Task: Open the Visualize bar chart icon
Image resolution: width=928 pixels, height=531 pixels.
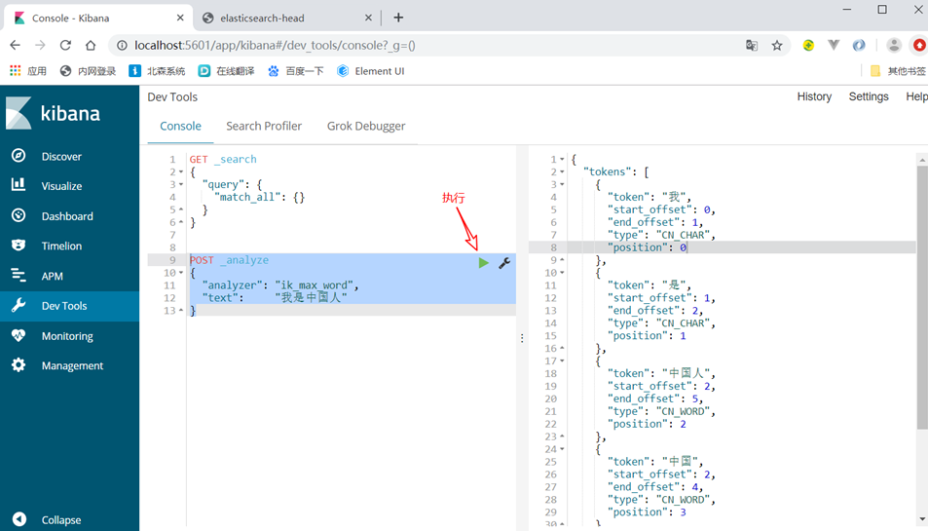Action: [19, 185]
